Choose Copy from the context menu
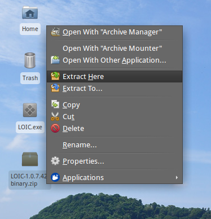The image size is (211, 219). pos(115,104)
